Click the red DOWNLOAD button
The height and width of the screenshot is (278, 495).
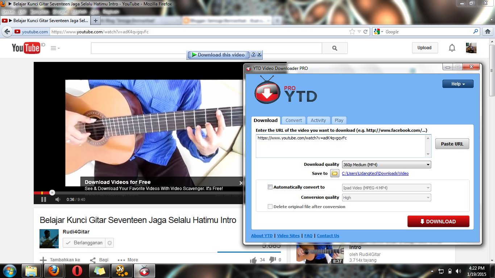click(438, 222)
